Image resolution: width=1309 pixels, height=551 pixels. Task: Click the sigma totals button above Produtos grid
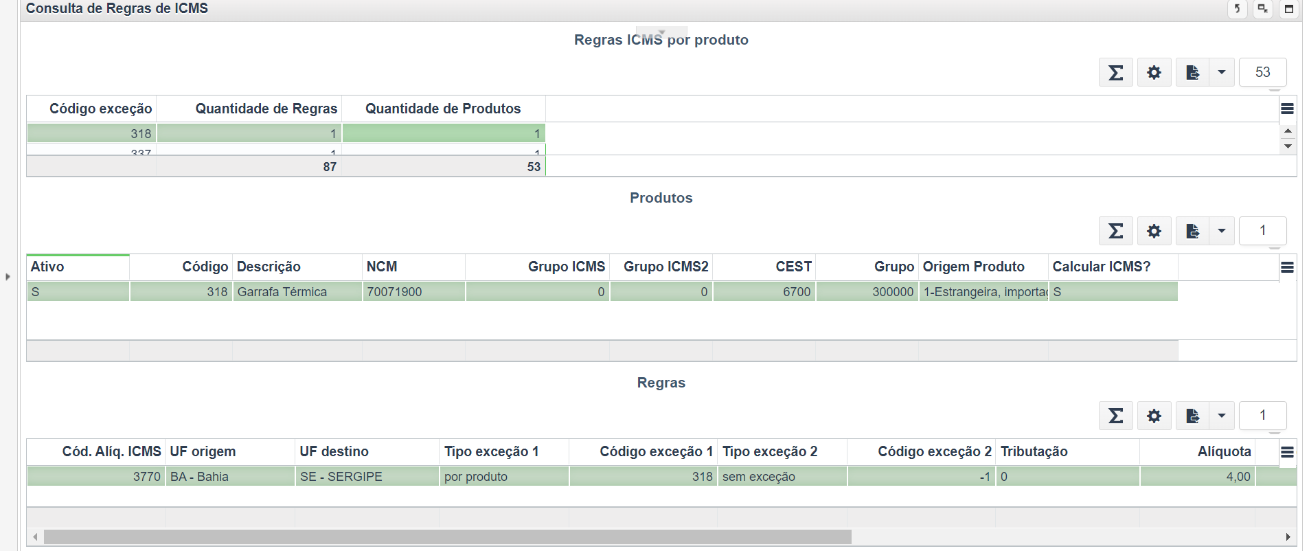click(x=1116, y=231)
